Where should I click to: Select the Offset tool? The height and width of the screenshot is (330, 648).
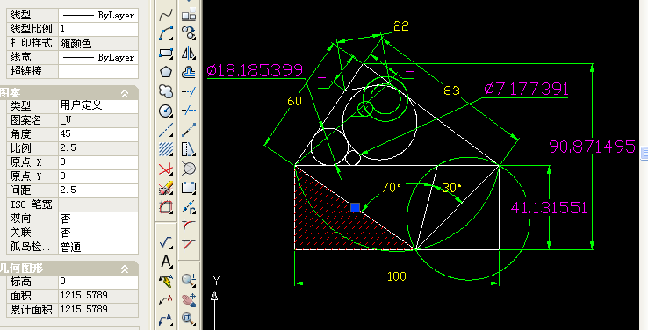coord(189,72)
